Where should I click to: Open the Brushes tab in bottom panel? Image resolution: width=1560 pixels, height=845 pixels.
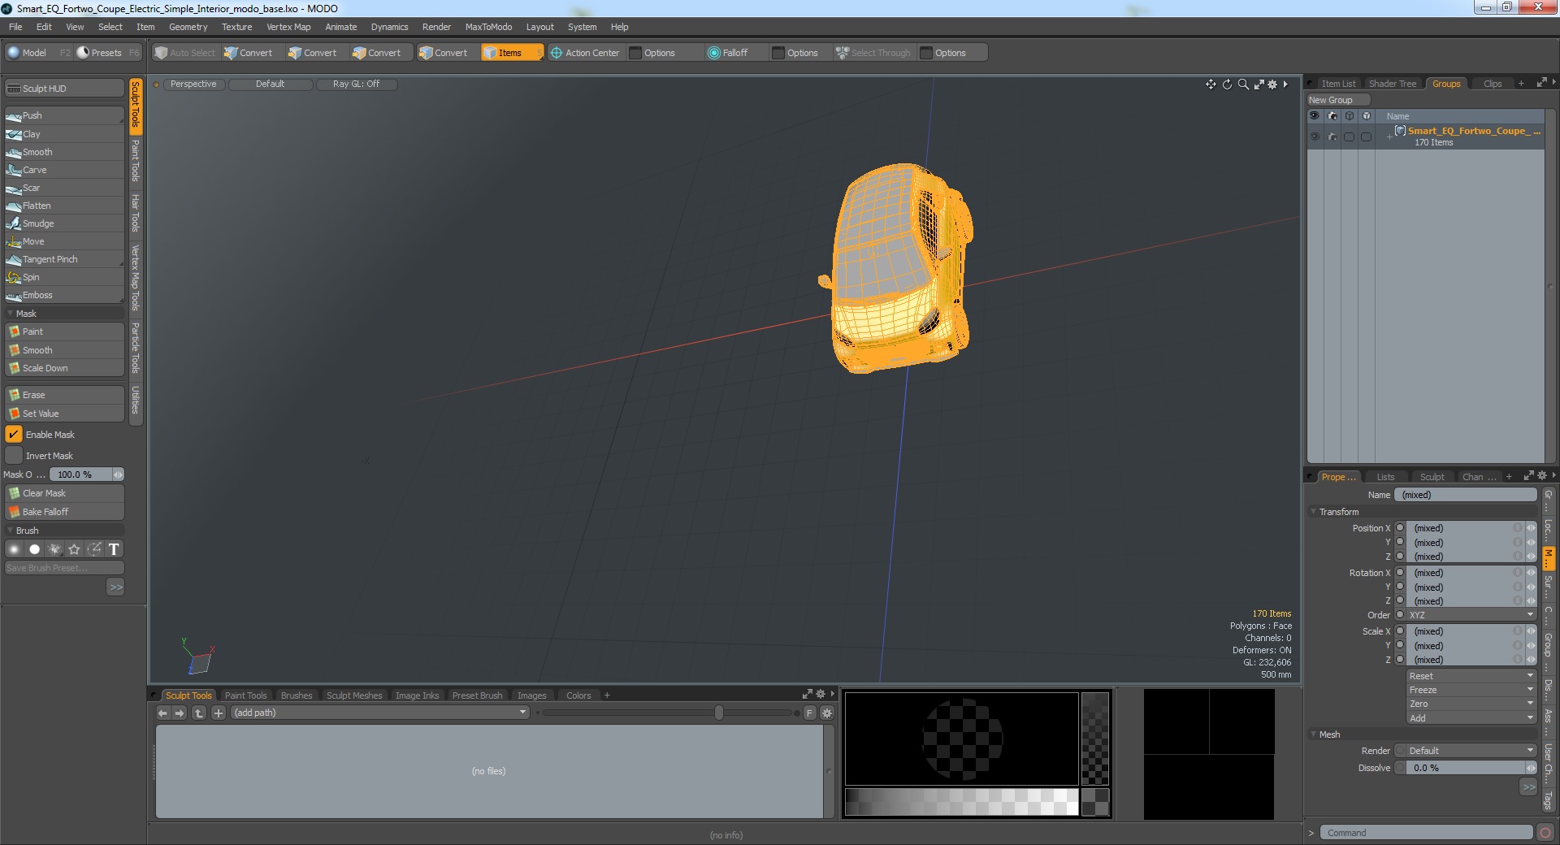[x=296, y=695]
